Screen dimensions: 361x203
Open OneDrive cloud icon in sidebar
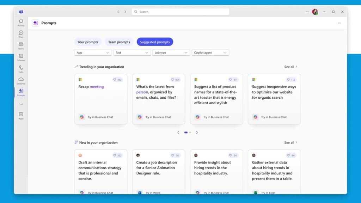pos(21,80)
